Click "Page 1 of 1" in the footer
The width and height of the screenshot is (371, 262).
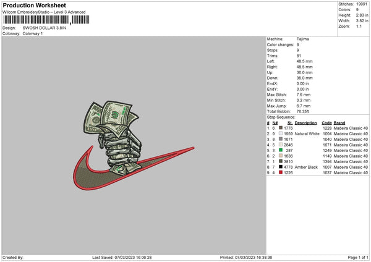(x=358, y=257)
